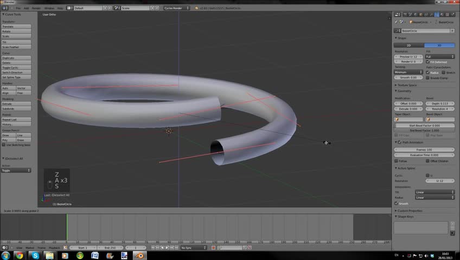
Task: Click the Info editor type icon in header
Action: tap(5, 8)
